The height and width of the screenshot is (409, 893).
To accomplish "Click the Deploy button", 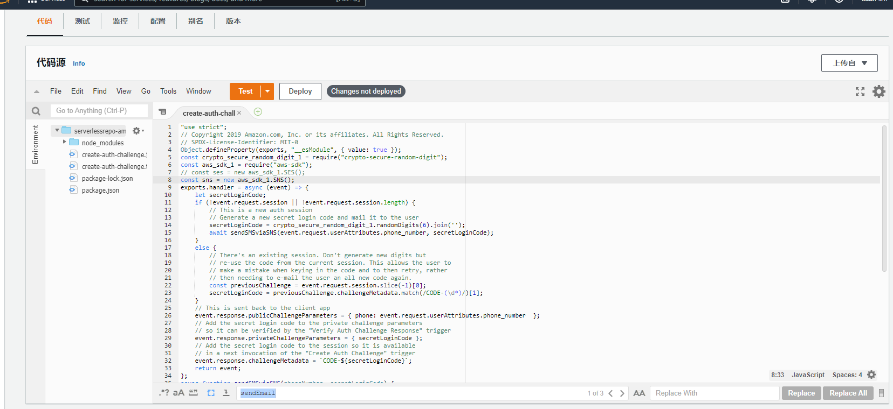I will pyautogui.click(x=300, y=91).
